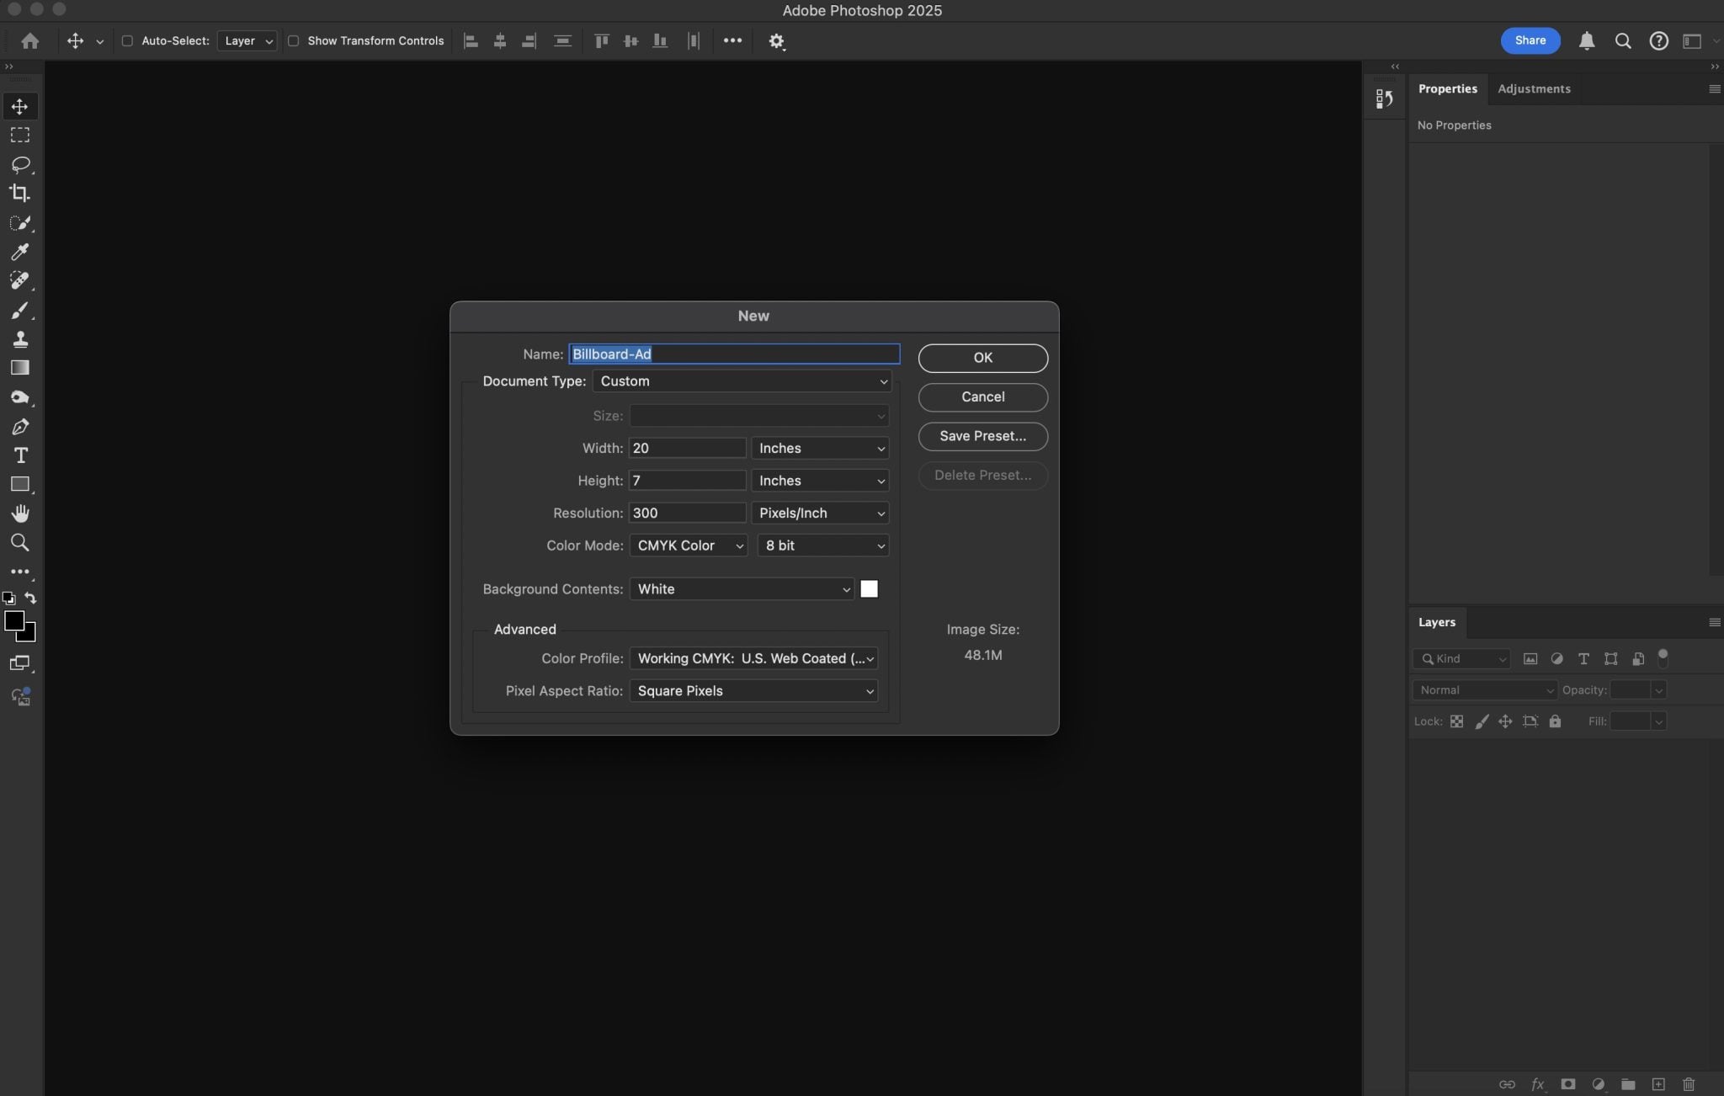Click the Home icon in options bar

click(x=30, y=40)
